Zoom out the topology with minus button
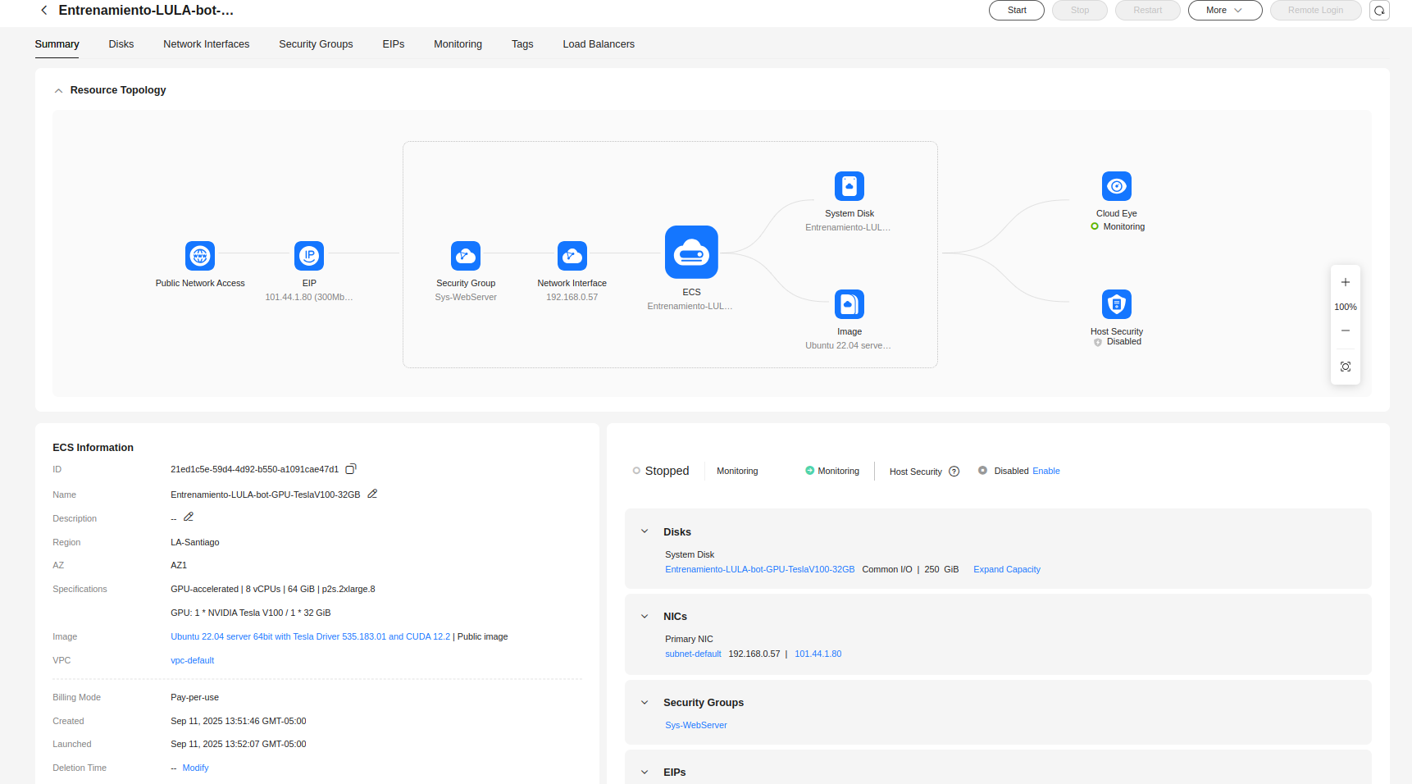 1346,330
